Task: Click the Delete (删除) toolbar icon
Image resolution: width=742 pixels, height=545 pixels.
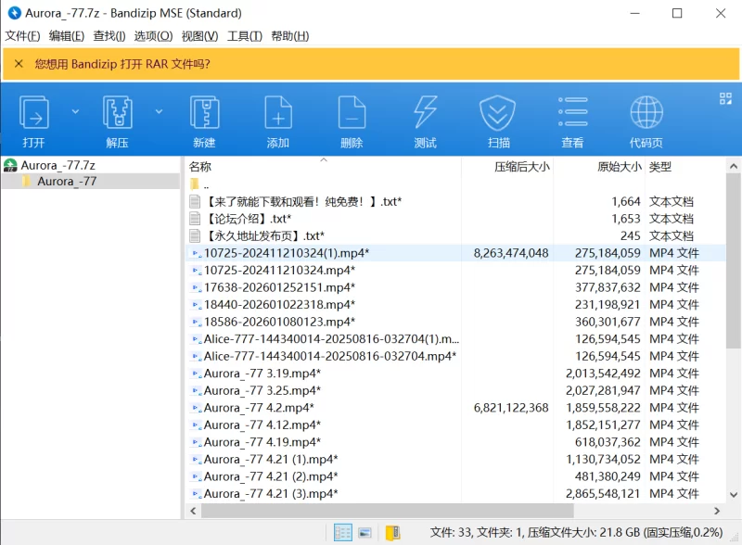Action: click(352, 112)
